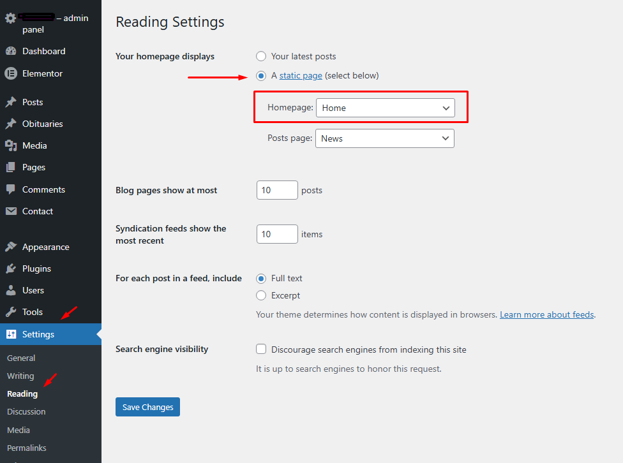The height and width of the screenshot is (463, 623).
Task: Click the Save Changes button
Action: point(147,407)
